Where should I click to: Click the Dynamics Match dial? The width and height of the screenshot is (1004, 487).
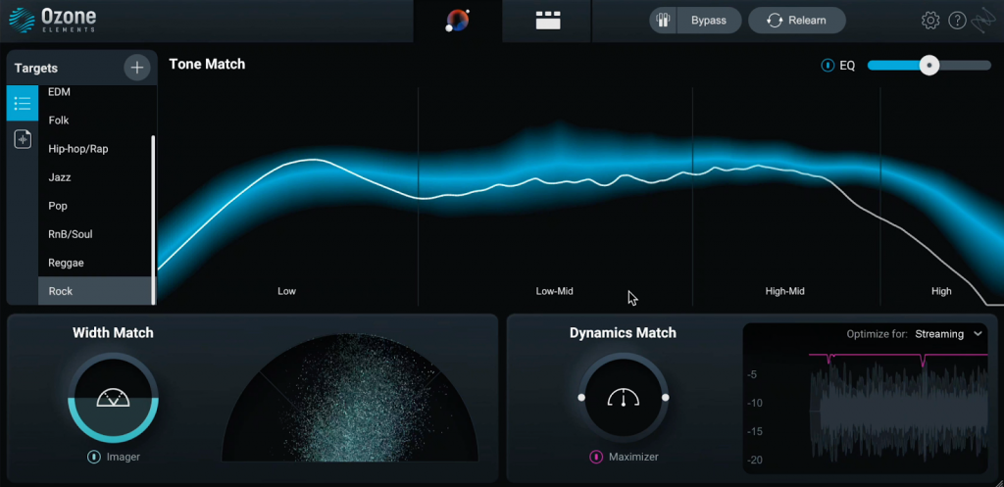(x=623, y=398)
